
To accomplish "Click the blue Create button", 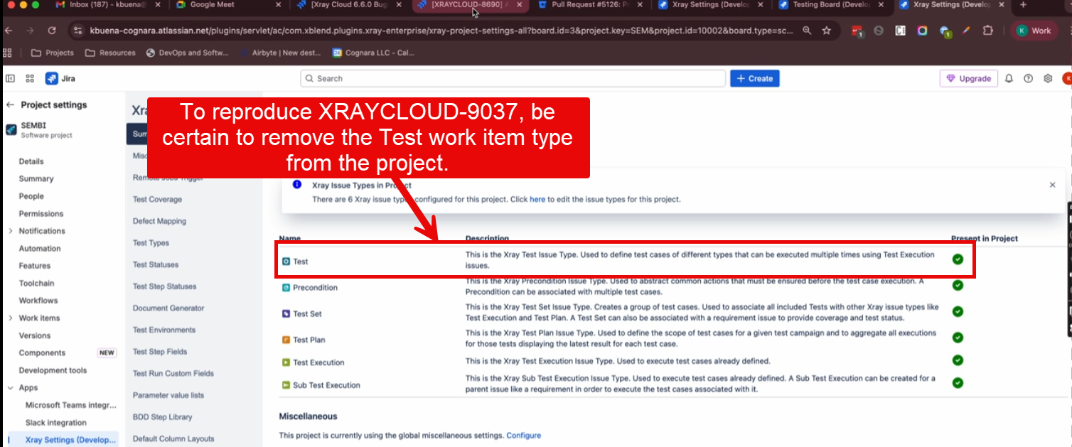I will [x=754, y=79].
